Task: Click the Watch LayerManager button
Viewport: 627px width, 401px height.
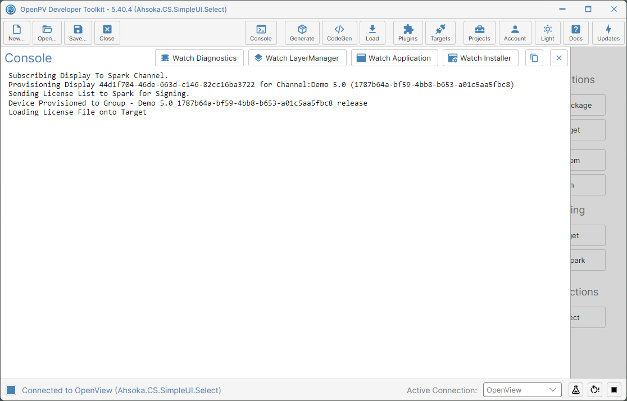Action: coord(298,58)
